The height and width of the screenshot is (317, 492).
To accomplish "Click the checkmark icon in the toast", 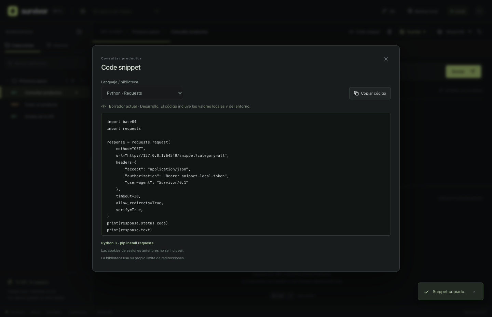I will [x=426, y=292].
